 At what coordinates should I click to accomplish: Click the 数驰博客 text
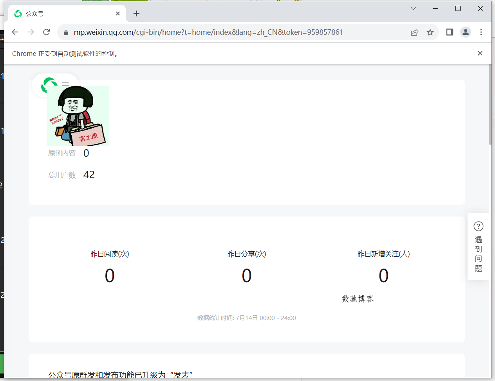(x=358, y=299)
